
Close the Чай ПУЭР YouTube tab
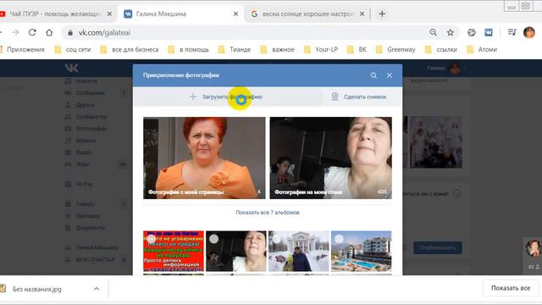tap(109, 14)
